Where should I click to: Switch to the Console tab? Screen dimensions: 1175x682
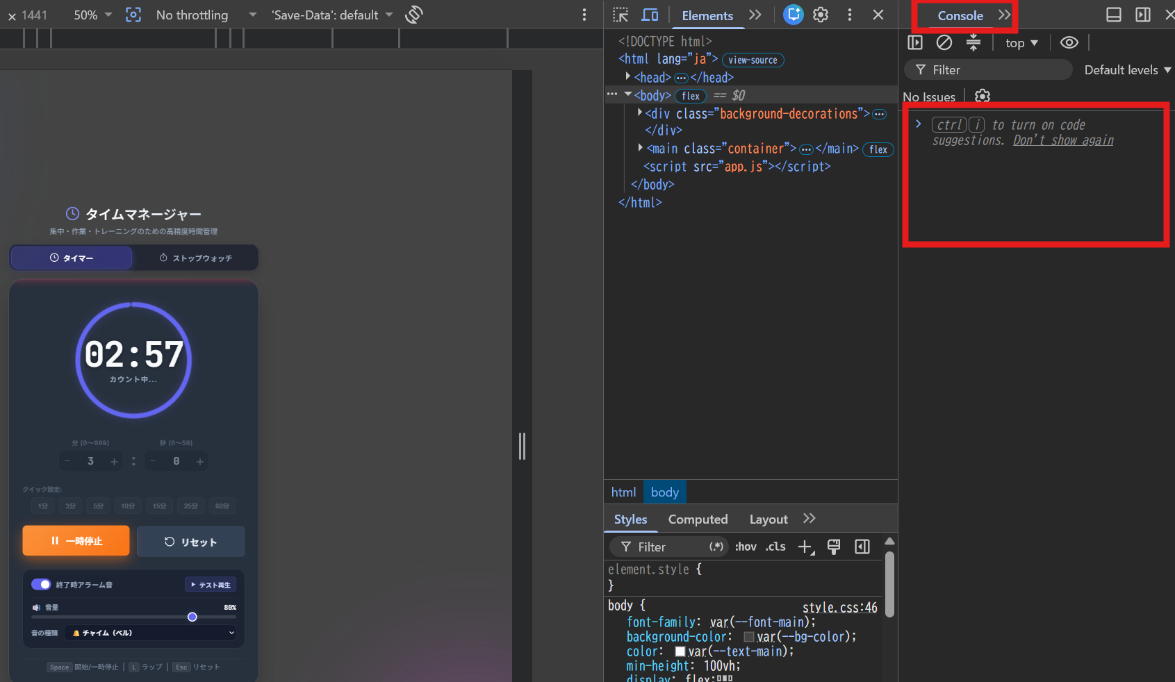click(x=960, y=15)
